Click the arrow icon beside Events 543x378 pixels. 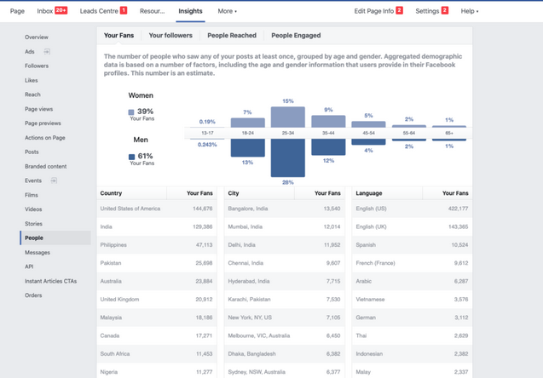click(54, 180)
